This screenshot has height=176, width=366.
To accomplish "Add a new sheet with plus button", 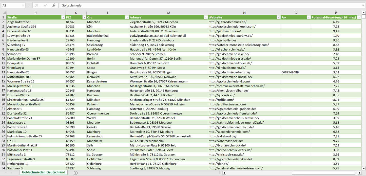I will [75, 173].
